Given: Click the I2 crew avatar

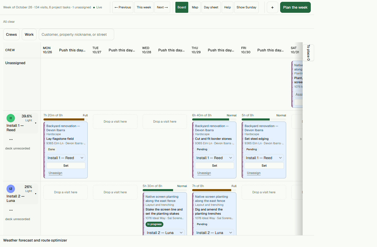Looking at the screenshot, I should (11, 189).
